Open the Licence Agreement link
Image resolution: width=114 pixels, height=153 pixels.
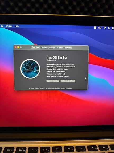click(x=66, y=89)
